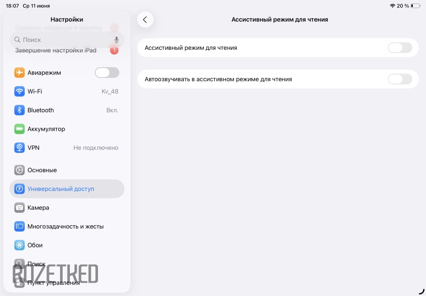Open Основные gear icon
Image resolution: width=426 pixels, height=296 pixels.
pyautogui.click(x=19, y=170)
